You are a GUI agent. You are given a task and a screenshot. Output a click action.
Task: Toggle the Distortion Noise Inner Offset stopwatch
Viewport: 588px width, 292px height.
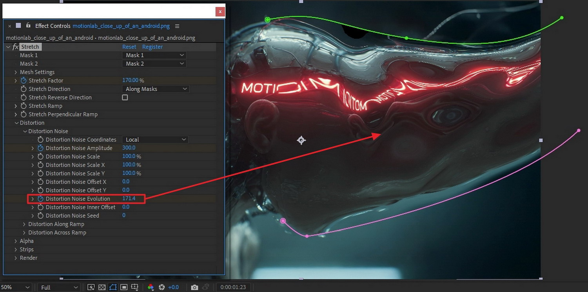point(40,207)
